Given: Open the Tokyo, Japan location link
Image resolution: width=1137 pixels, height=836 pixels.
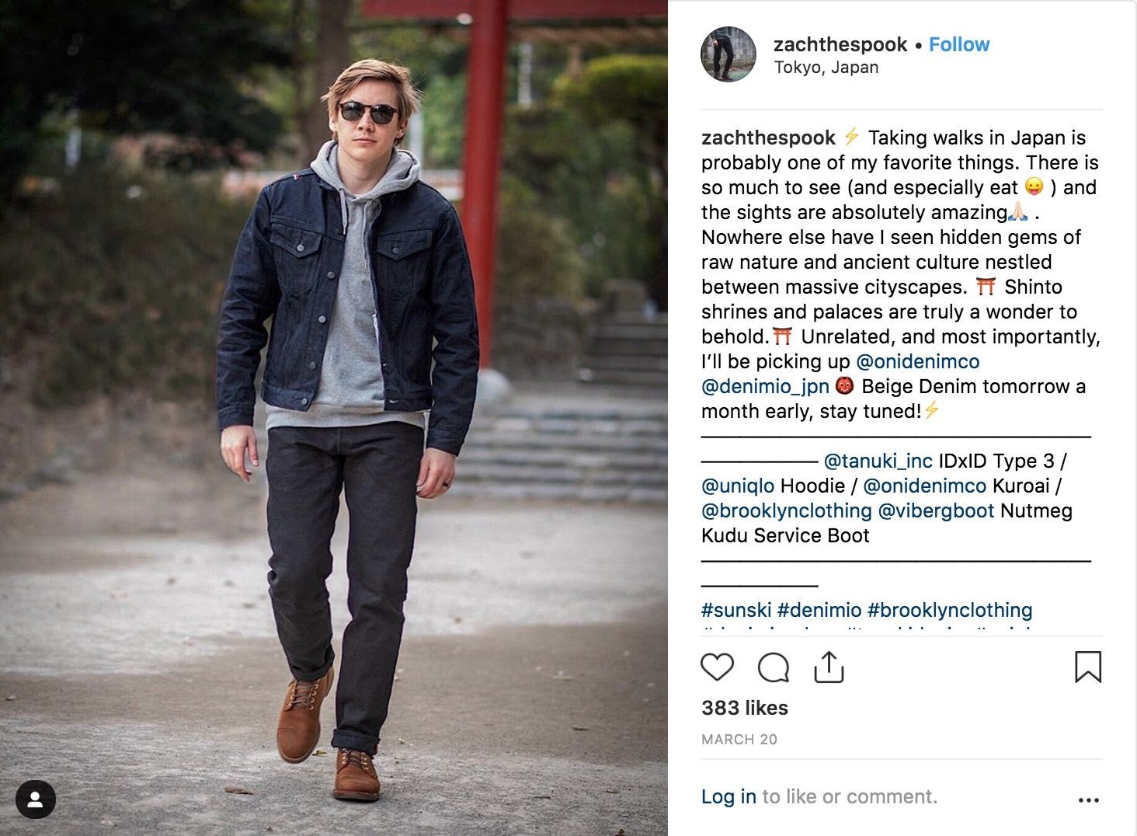Looking at the screenshot, I should [x=826, y=68].
